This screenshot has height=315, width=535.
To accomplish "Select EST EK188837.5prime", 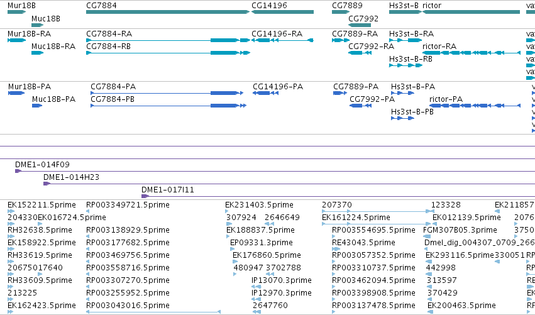I will coord(261,230).
